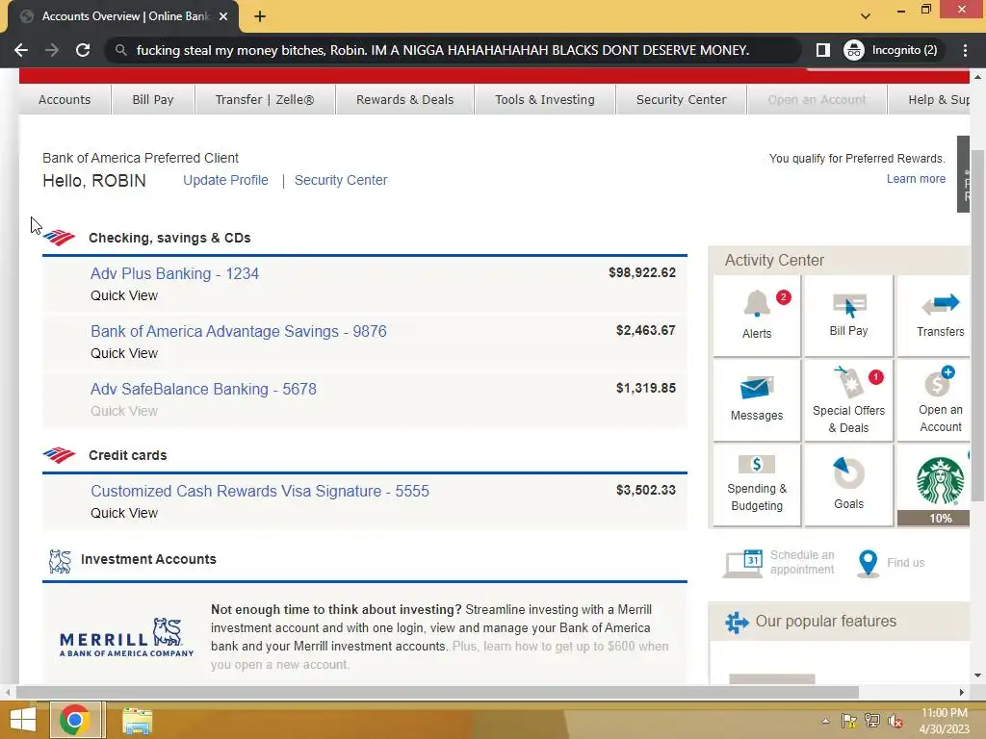This screenshot has width=986, height=739.
Task: Click the taskbar clock showing 11:00 PM
Action: point(944,721)
